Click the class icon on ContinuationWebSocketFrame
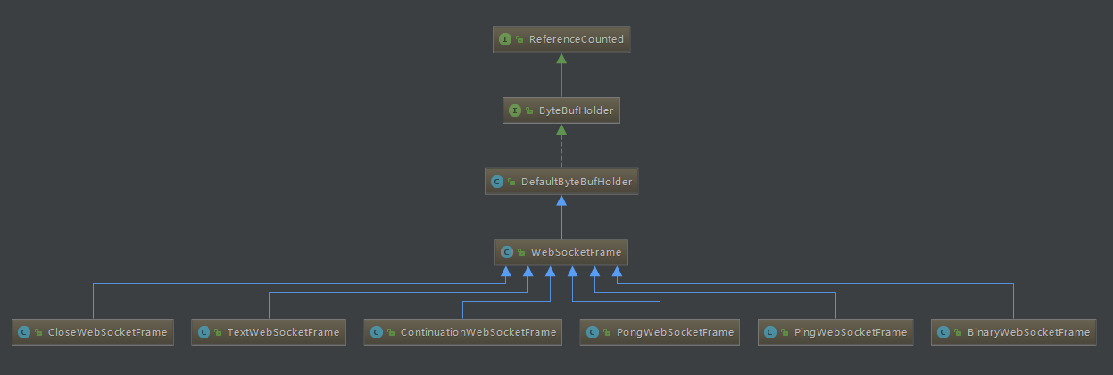 377,332
